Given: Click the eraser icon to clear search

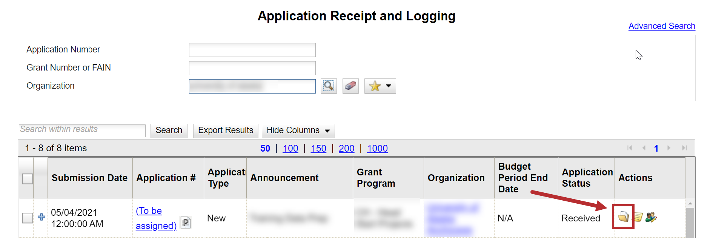Looking at the screenshot, I should [350, 86].
